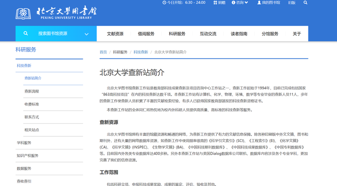
Task: Open 查新流程 in the sidebar
Action: pyautogui.click(x=32, y=91)
